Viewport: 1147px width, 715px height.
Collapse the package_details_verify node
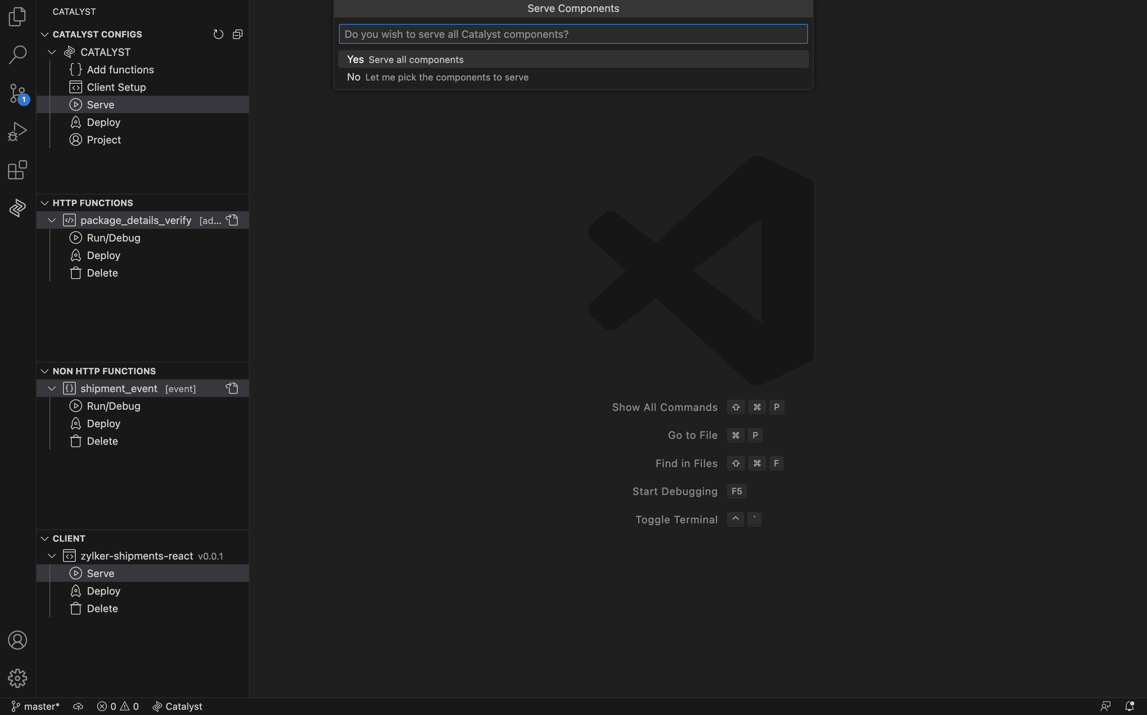[52, 220]
